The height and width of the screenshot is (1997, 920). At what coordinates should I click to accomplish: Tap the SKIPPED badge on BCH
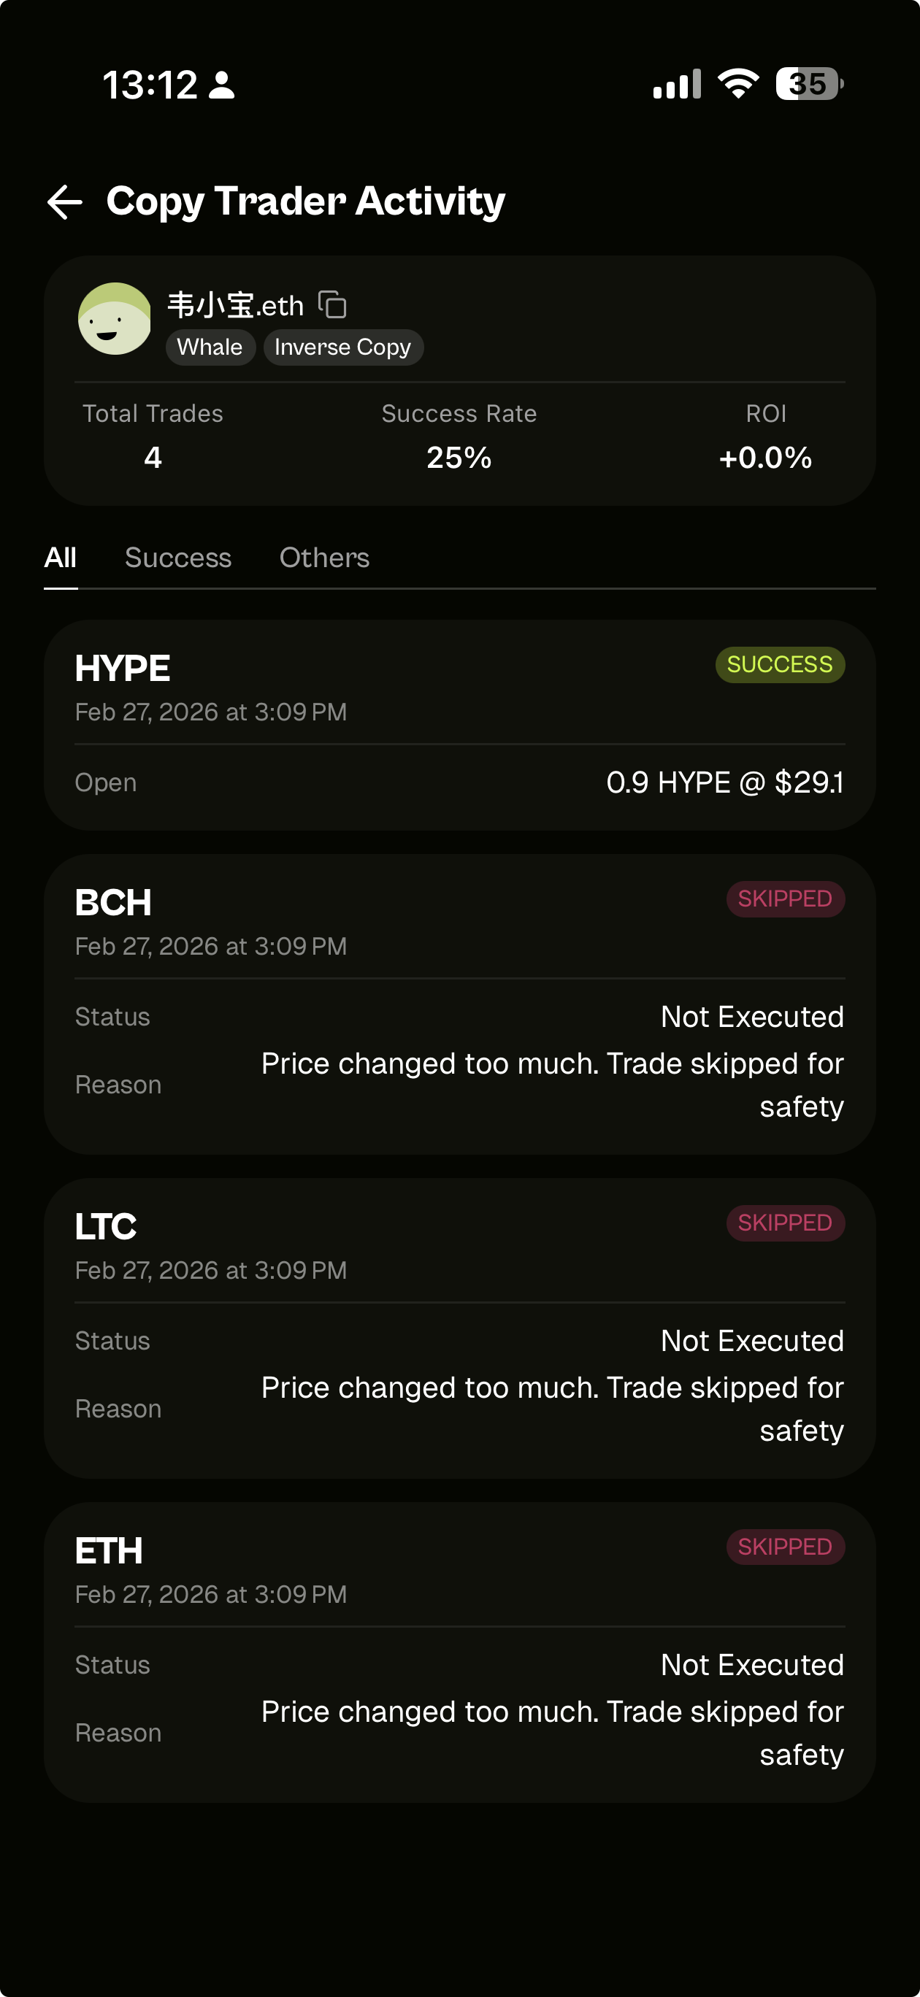click(784, 899)
